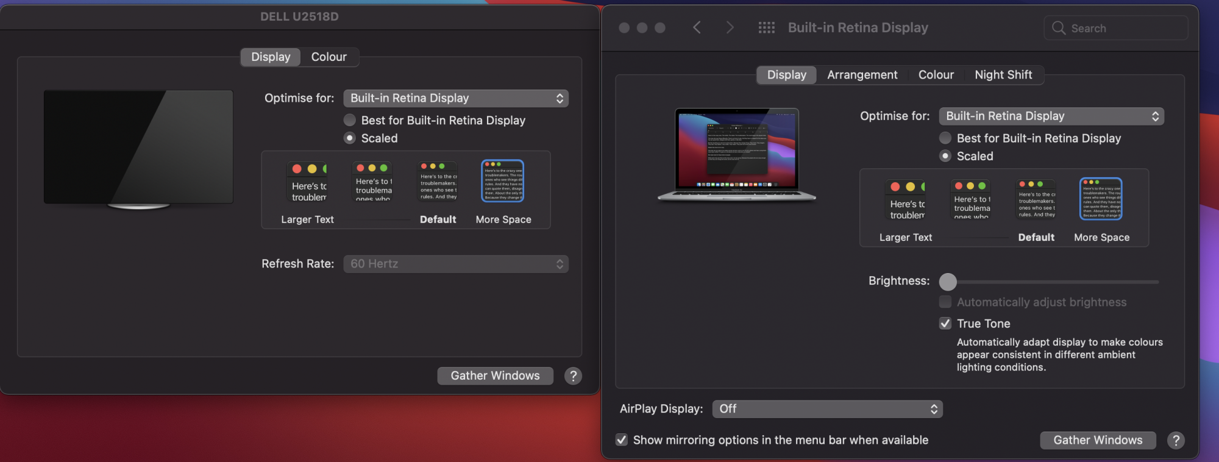Switch to Display tab in the DELL window
The height and width of the screenshot is (462, 1219).
pyautogui.click(x=271, y=57)
